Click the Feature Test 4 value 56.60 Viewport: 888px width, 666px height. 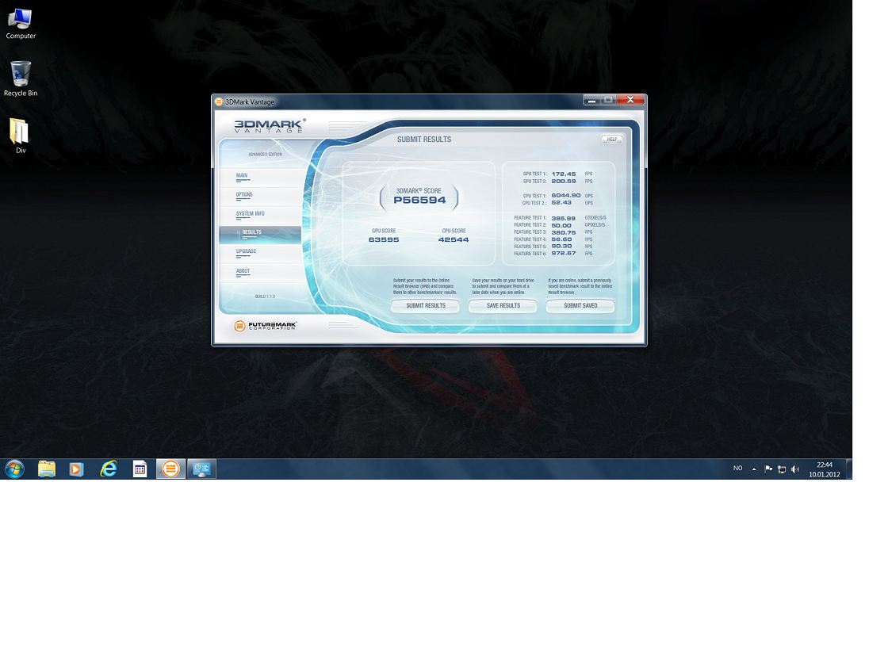pyautogui.click(x=561, y=239)
